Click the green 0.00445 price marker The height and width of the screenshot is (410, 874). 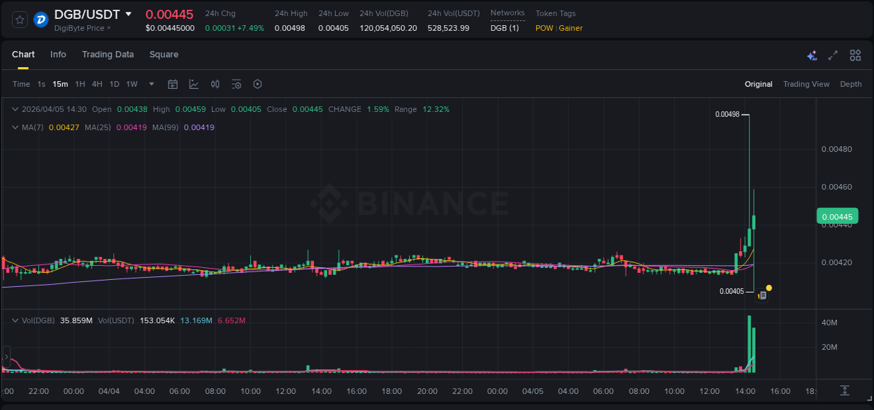837,216
